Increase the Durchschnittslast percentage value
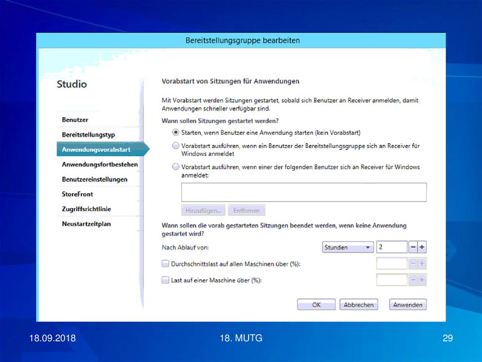 click(422, 264)
